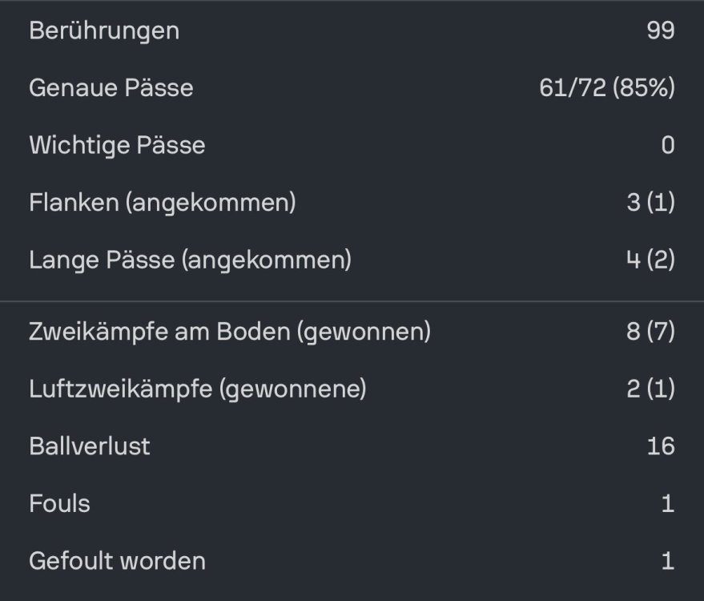
Task: Select the ground duels value 8 (7)
Action: coord(650,331)
